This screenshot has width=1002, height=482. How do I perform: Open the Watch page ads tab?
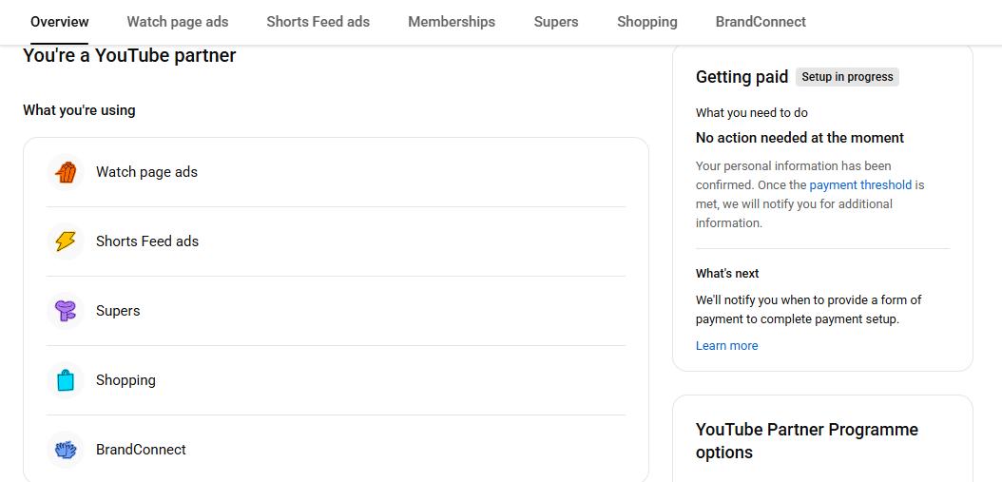coord(178,22)
